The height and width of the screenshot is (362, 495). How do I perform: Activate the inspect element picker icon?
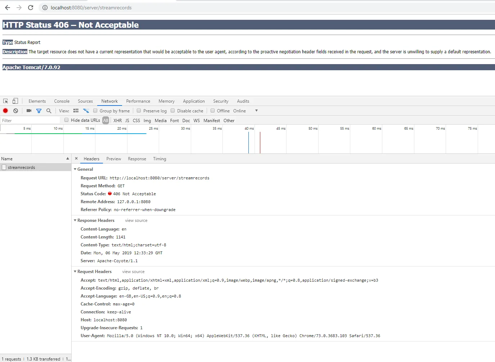pos(6,101)
